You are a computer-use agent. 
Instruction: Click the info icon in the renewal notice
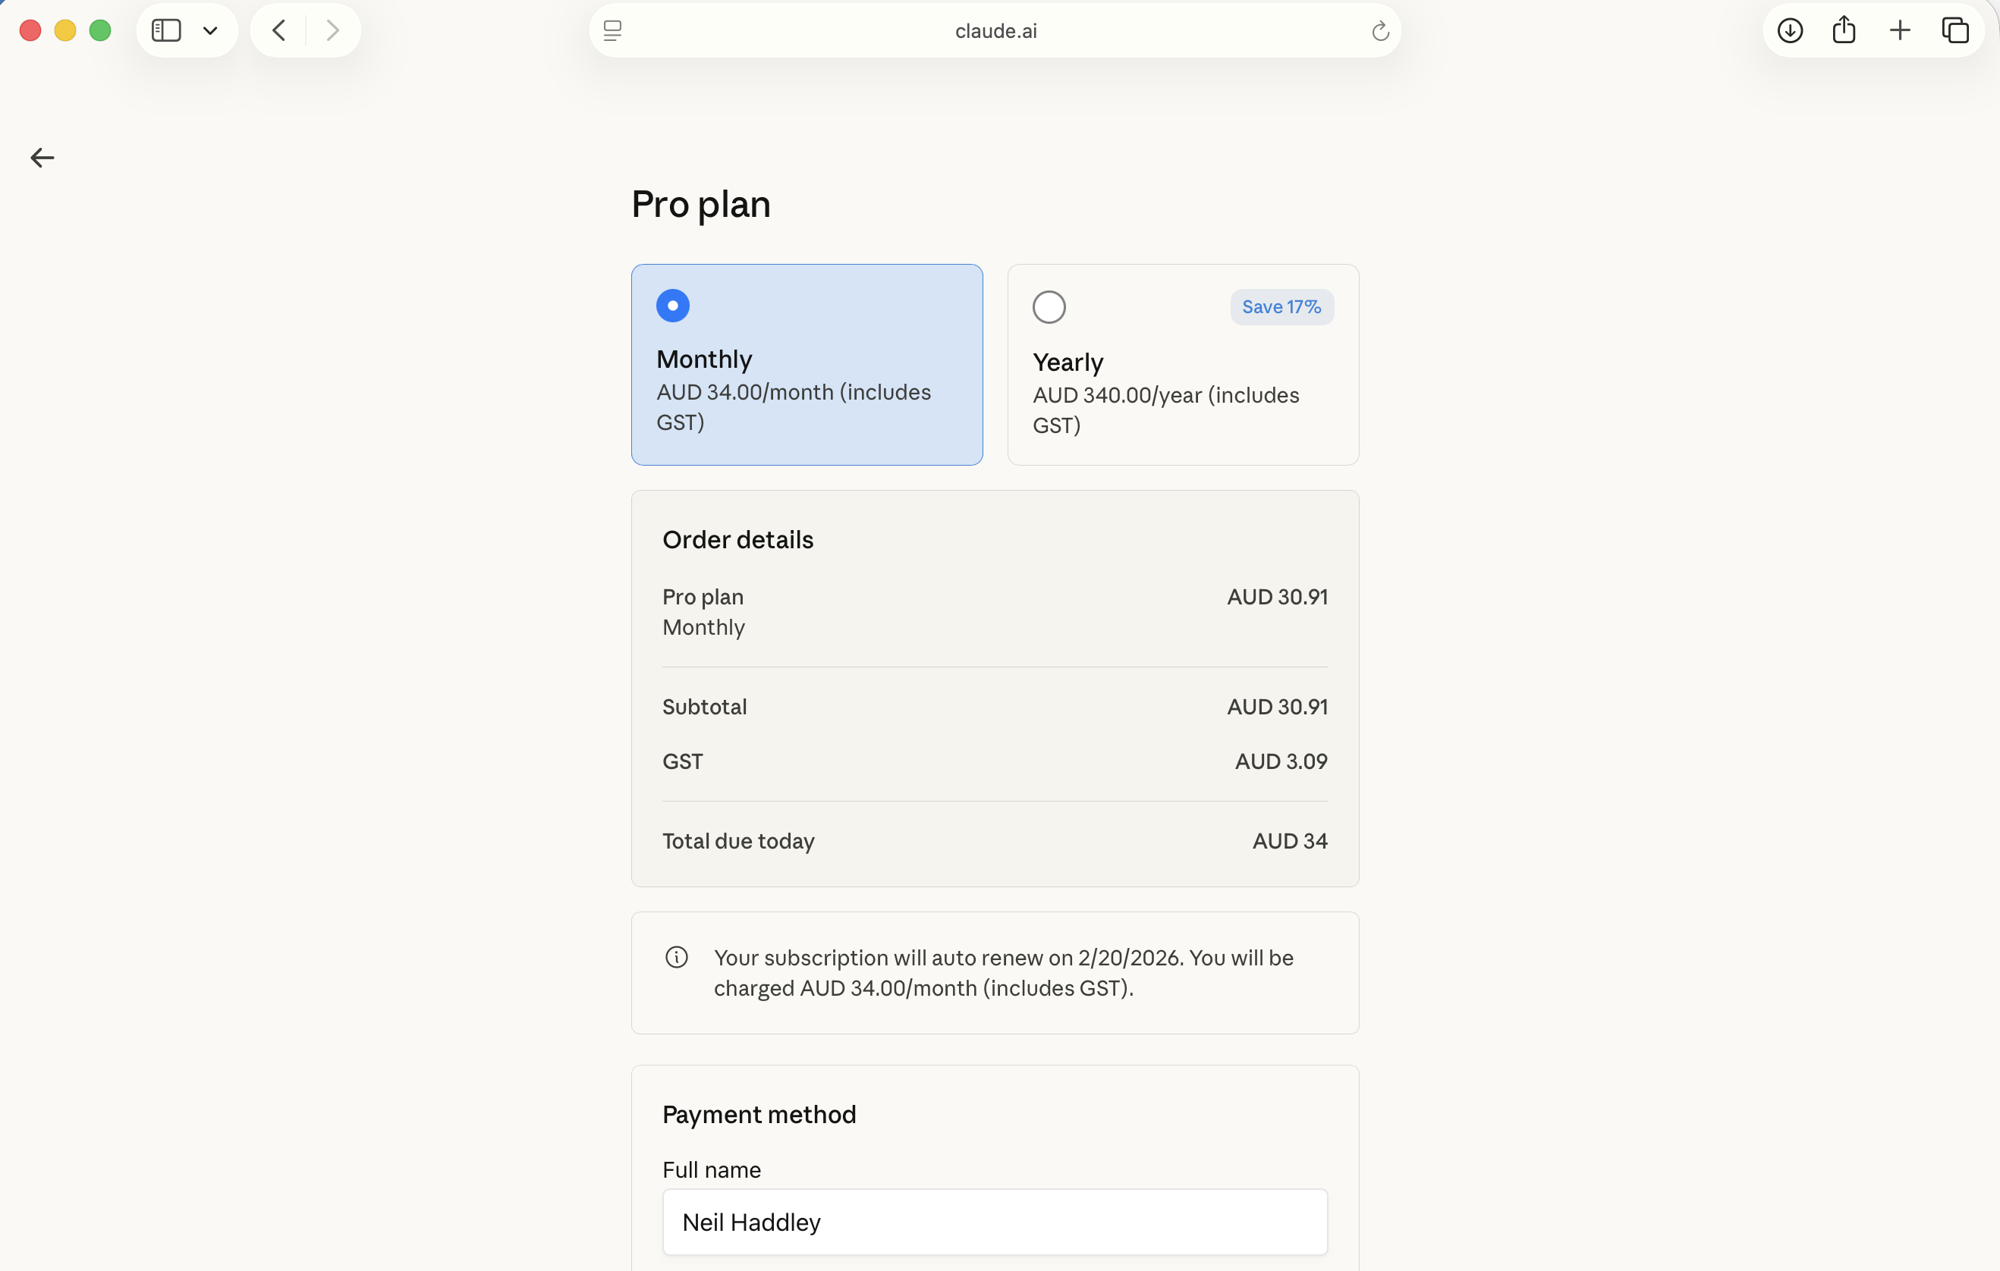pos(677,956)
